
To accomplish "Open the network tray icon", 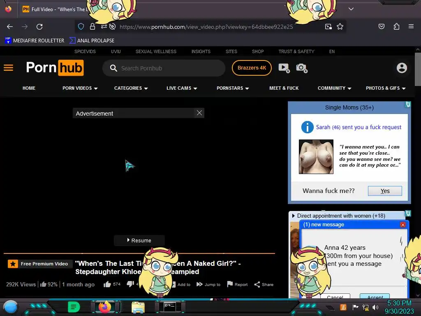I will coord(365,307).
